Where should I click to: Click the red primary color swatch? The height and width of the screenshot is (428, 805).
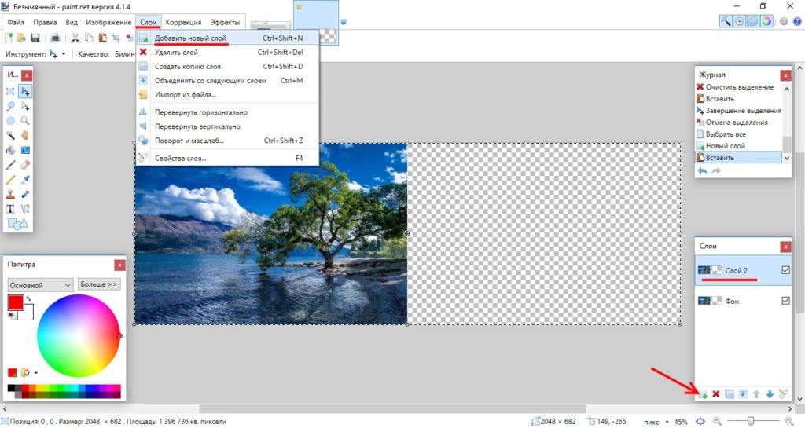(16, 302)
